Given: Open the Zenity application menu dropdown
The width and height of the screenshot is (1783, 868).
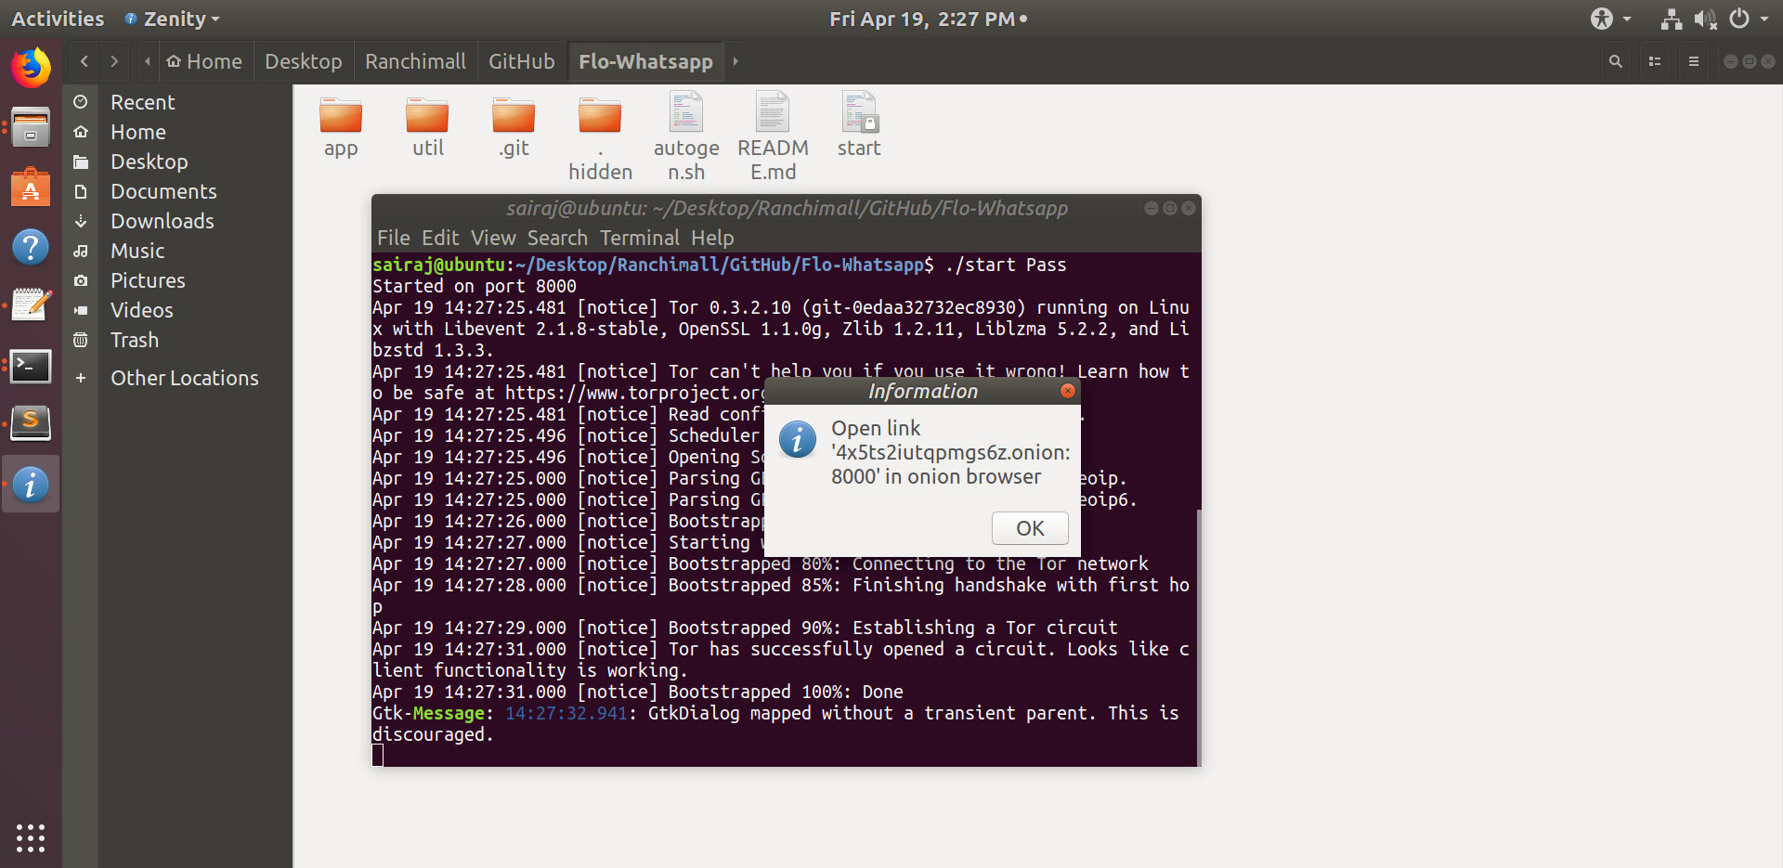Looking at the screenshot, I should [171, 18].
